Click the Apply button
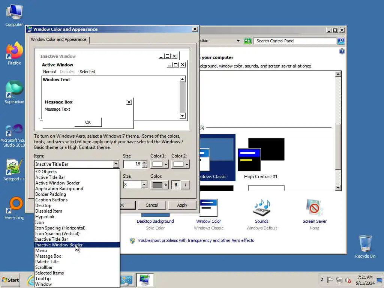 point(182,205)
